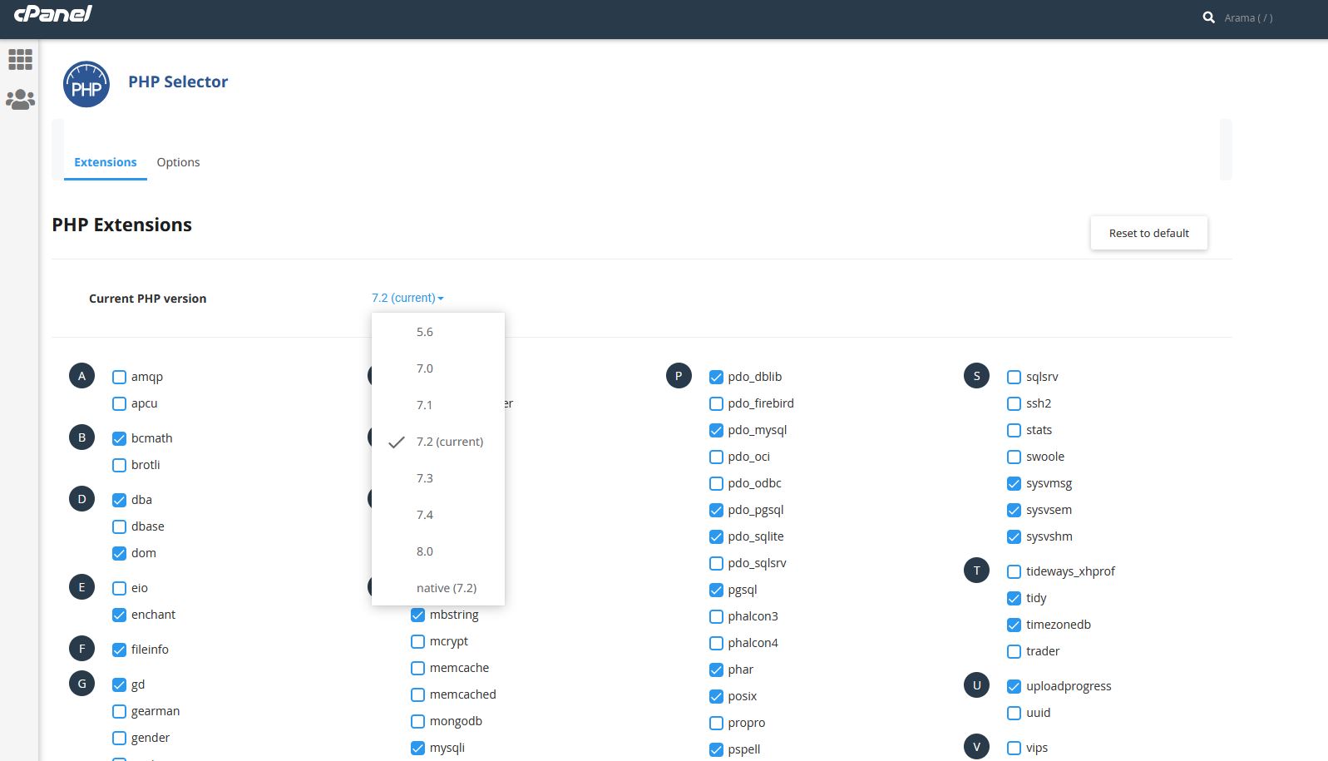The width and height of the screenshot is (1328, 761).
Task: Enable the memcached extension
Action: [417, 694]
